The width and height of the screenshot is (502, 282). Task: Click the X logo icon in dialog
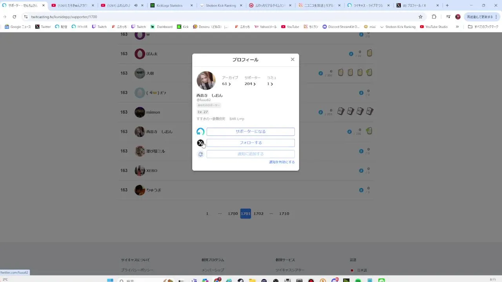tap(200, 143)
